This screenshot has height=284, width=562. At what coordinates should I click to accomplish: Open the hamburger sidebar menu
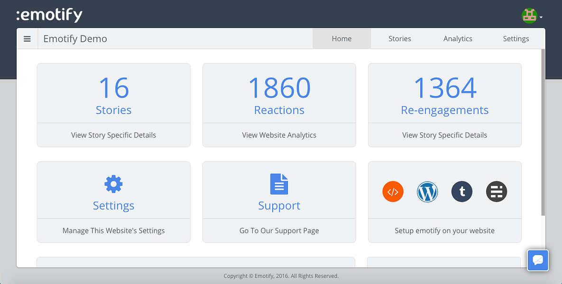click(x=27, y=39)
